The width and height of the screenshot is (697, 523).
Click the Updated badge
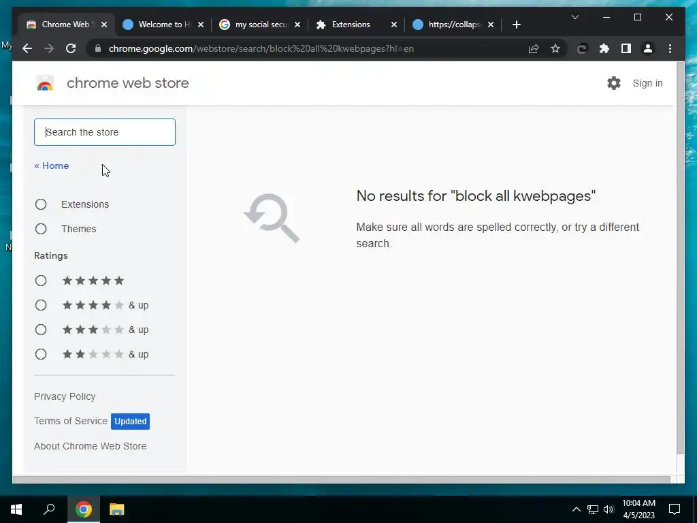[130, 421]
